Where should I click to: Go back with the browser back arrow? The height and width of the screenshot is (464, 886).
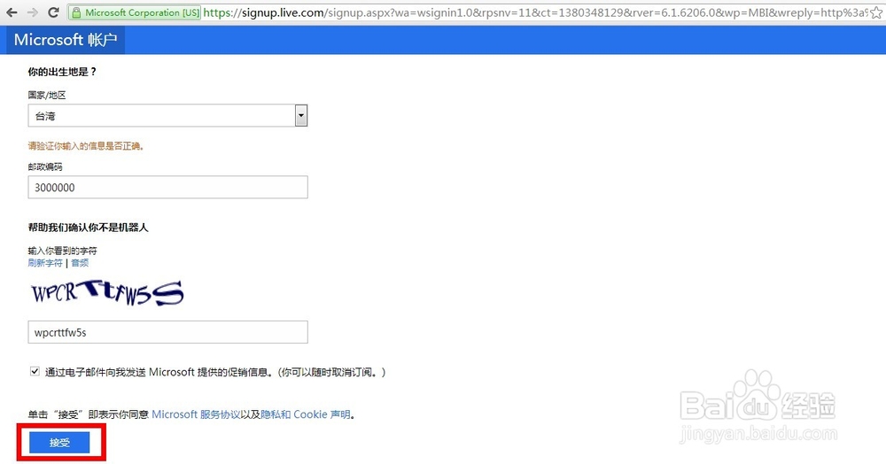click(12, 12)
